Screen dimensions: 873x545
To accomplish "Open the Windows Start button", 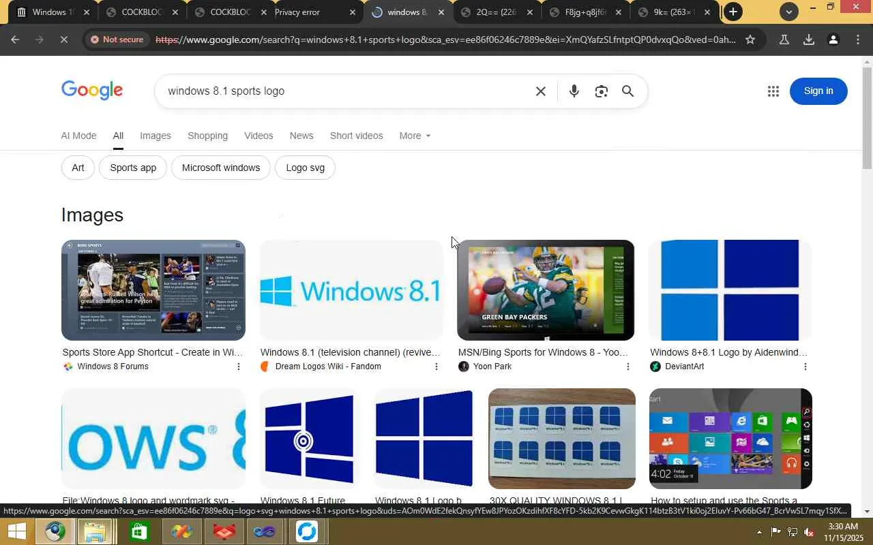I will coord(16,531).
